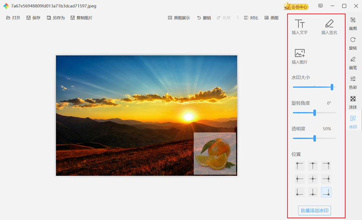The height and width of the screenshot is (220, 362).
Task: Maximize the window
Action: (x=344, y=6)
